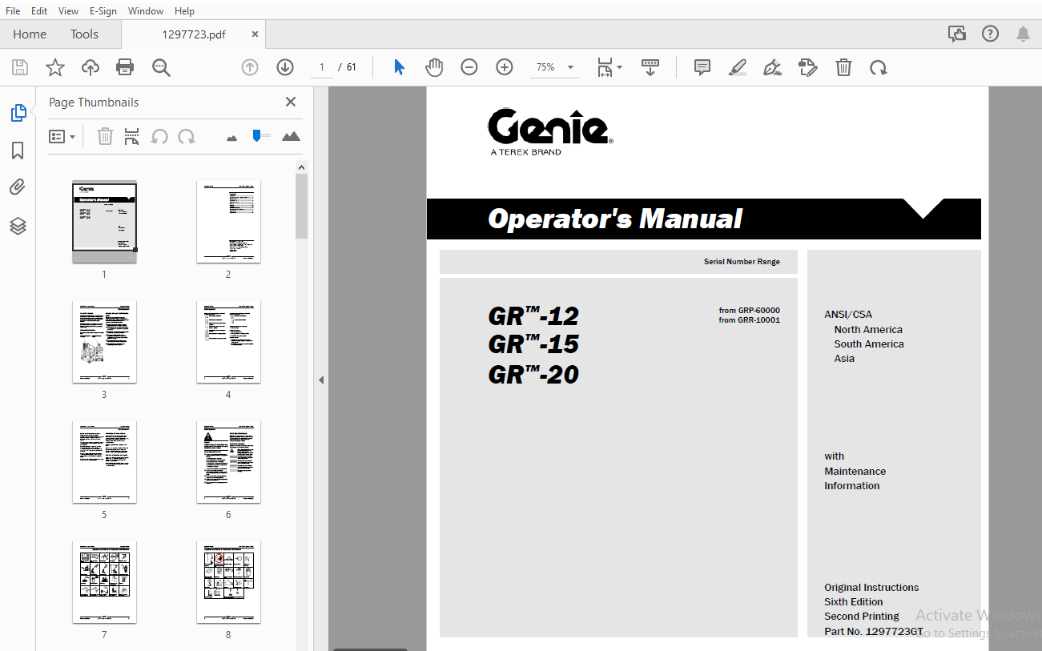Open the Help question mark icon
Screen dimensions: 1042x651
click(991, 34)
